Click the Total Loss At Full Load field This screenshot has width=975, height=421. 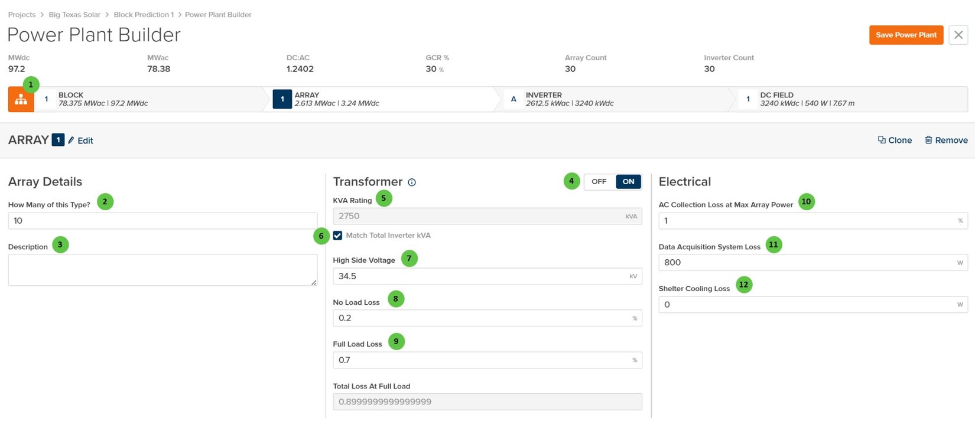487,402
